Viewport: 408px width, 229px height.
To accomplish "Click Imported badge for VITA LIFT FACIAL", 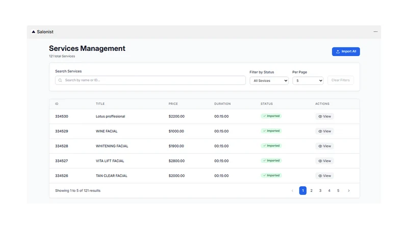I will point(271,160).
